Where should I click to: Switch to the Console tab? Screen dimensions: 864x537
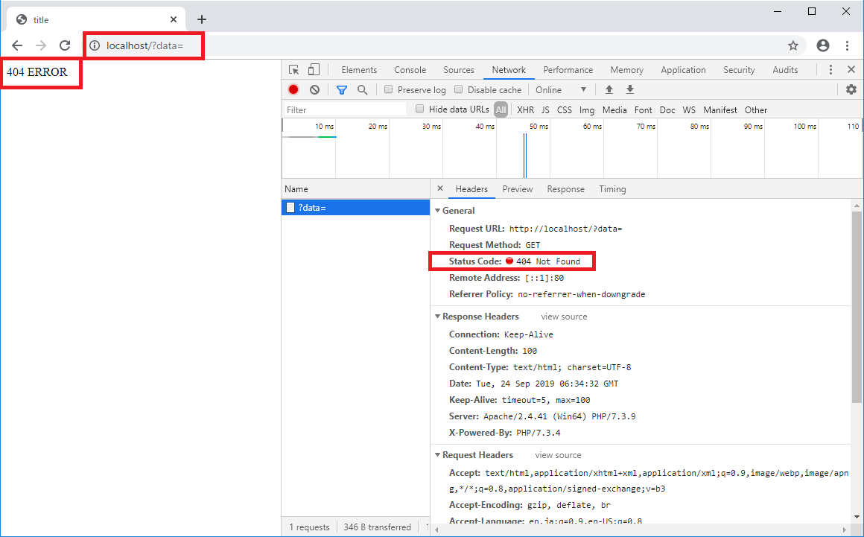pyautogui.click(x=410, y=70)
